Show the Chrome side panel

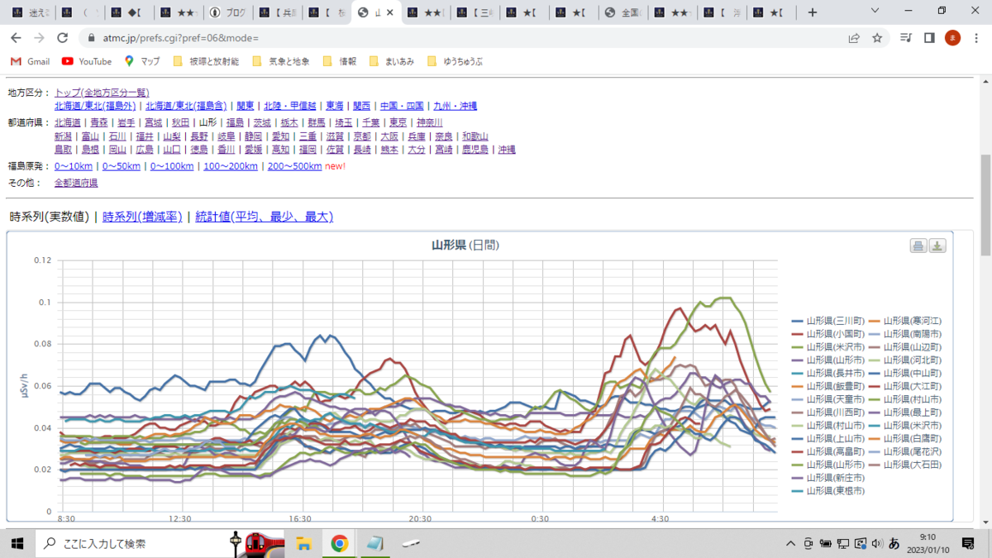929,38
